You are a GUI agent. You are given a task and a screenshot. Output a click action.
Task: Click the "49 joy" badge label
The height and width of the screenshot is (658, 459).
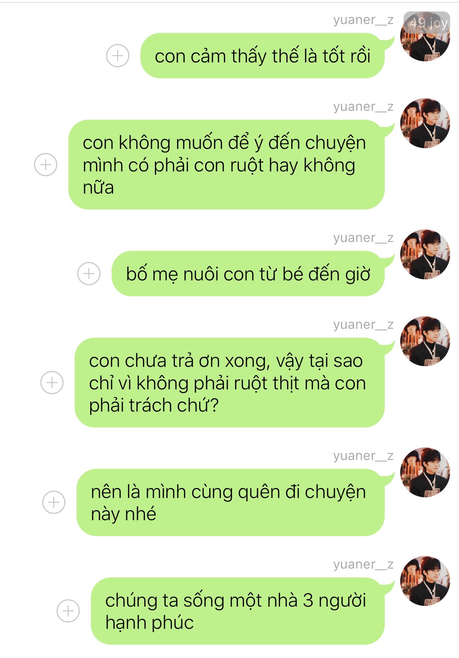point(427,23)
